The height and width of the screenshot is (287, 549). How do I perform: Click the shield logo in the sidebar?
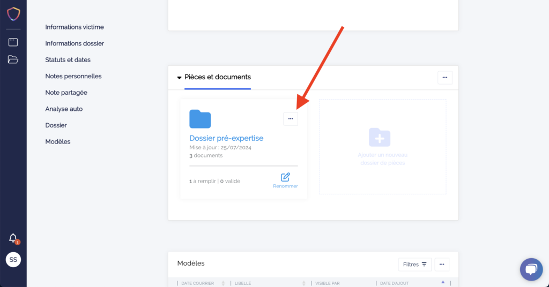tap(13, 13)
